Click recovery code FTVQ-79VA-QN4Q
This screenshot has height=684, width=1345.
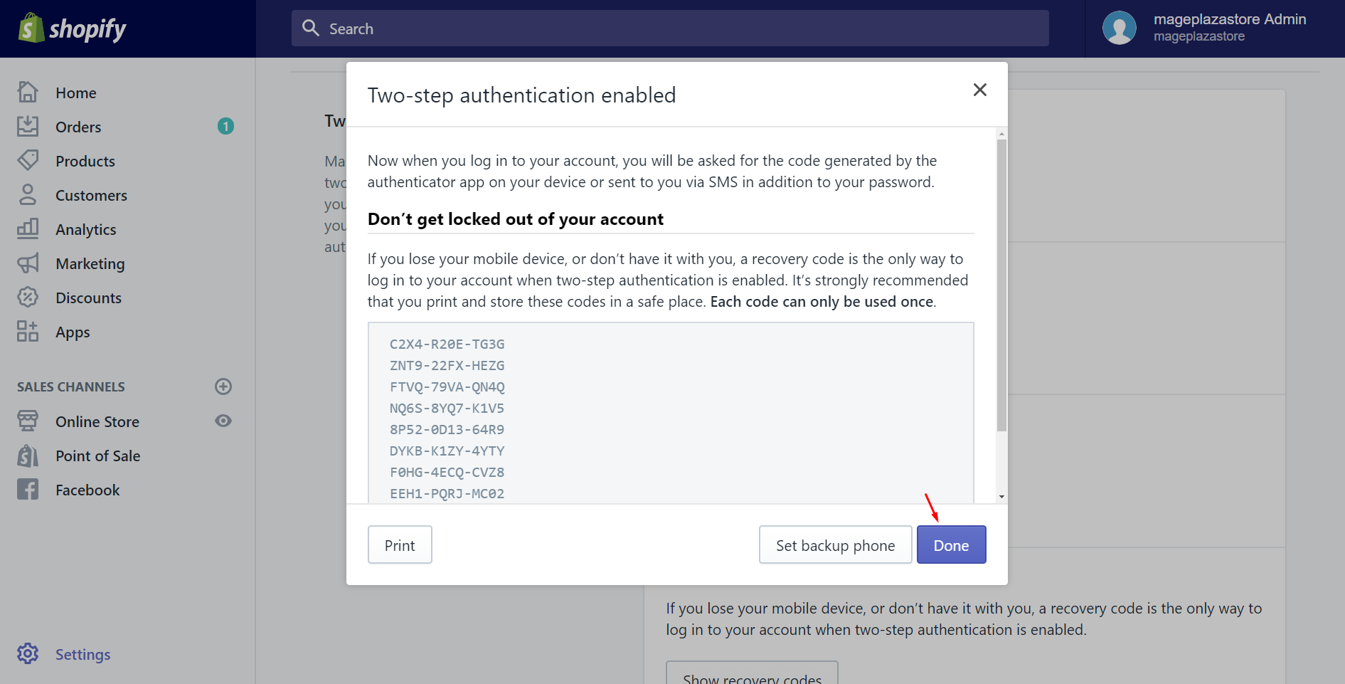[447, 386]
